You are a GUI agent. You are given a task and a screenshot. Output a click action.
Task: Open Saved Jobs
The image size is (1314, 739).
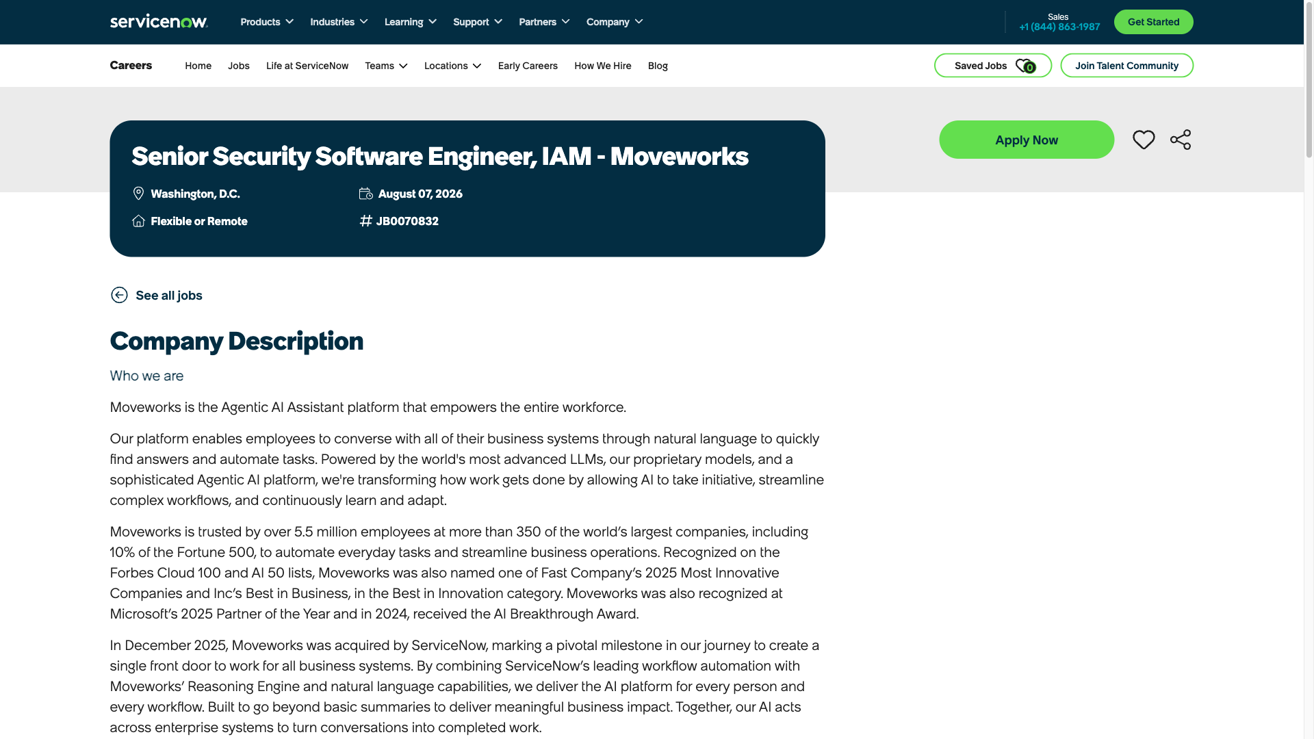(x=993, y=66)
